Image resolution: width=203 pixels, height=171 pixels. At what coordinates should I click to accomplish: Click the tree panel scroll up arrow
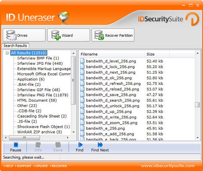click(74, 53)
